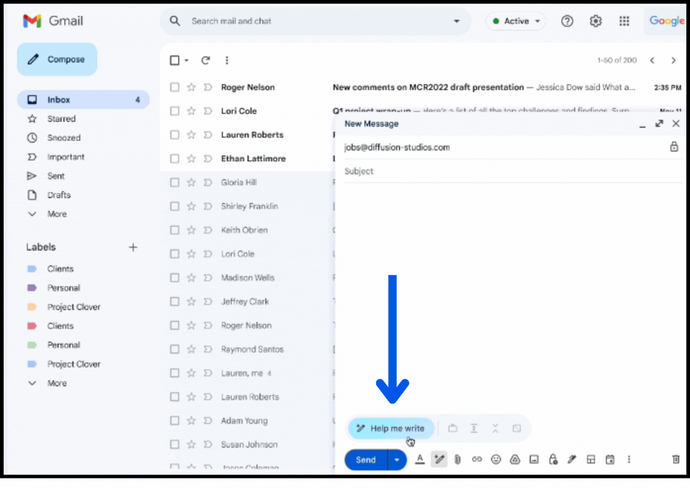Refresh the inbox list
Screen dimensions: 690x488
206,60
